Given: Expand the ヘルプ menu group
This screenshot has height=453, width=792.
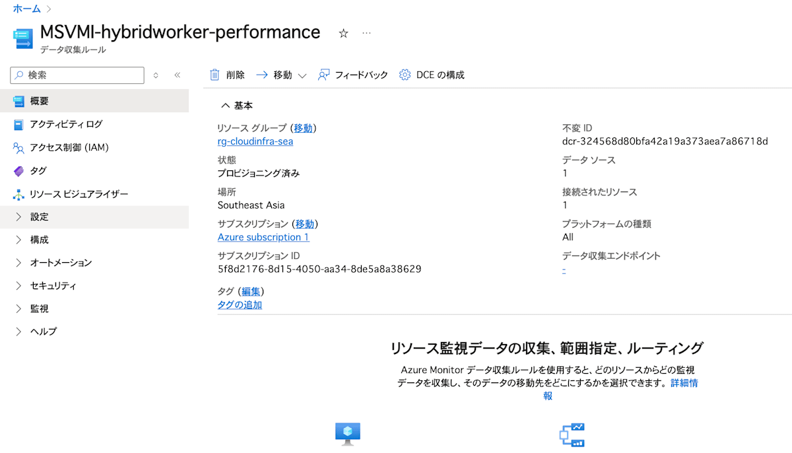Looking at the screenshot, I should pyautogui.click(x=18, y=331).
